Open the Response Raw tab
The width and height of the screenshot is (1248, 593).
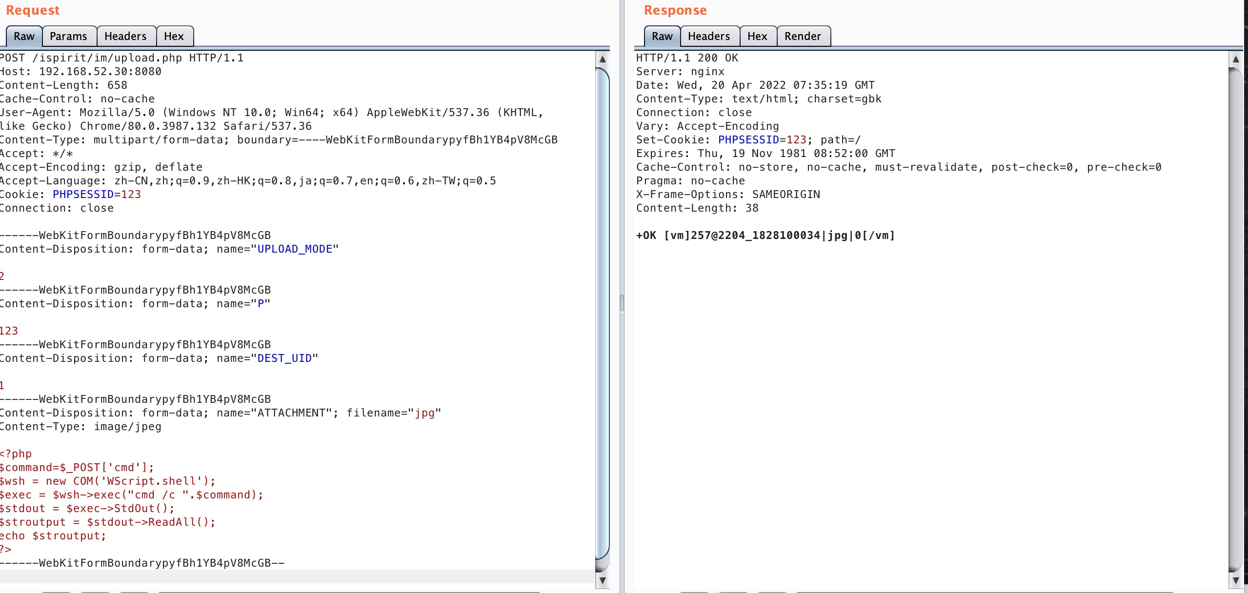click(x=662, y=36)
